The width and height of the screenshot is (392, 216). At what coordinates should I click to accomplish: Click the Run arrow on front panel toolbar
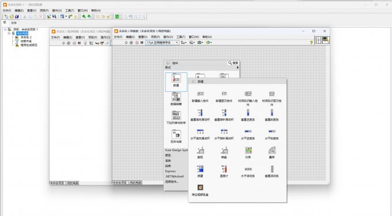pyautogui.click(x=126, y=43)
